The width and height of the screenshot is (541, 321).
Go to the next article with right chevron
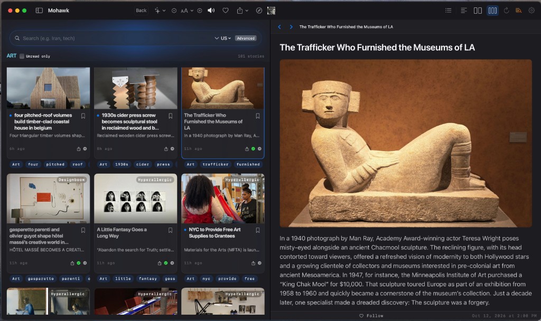[291, 27]
